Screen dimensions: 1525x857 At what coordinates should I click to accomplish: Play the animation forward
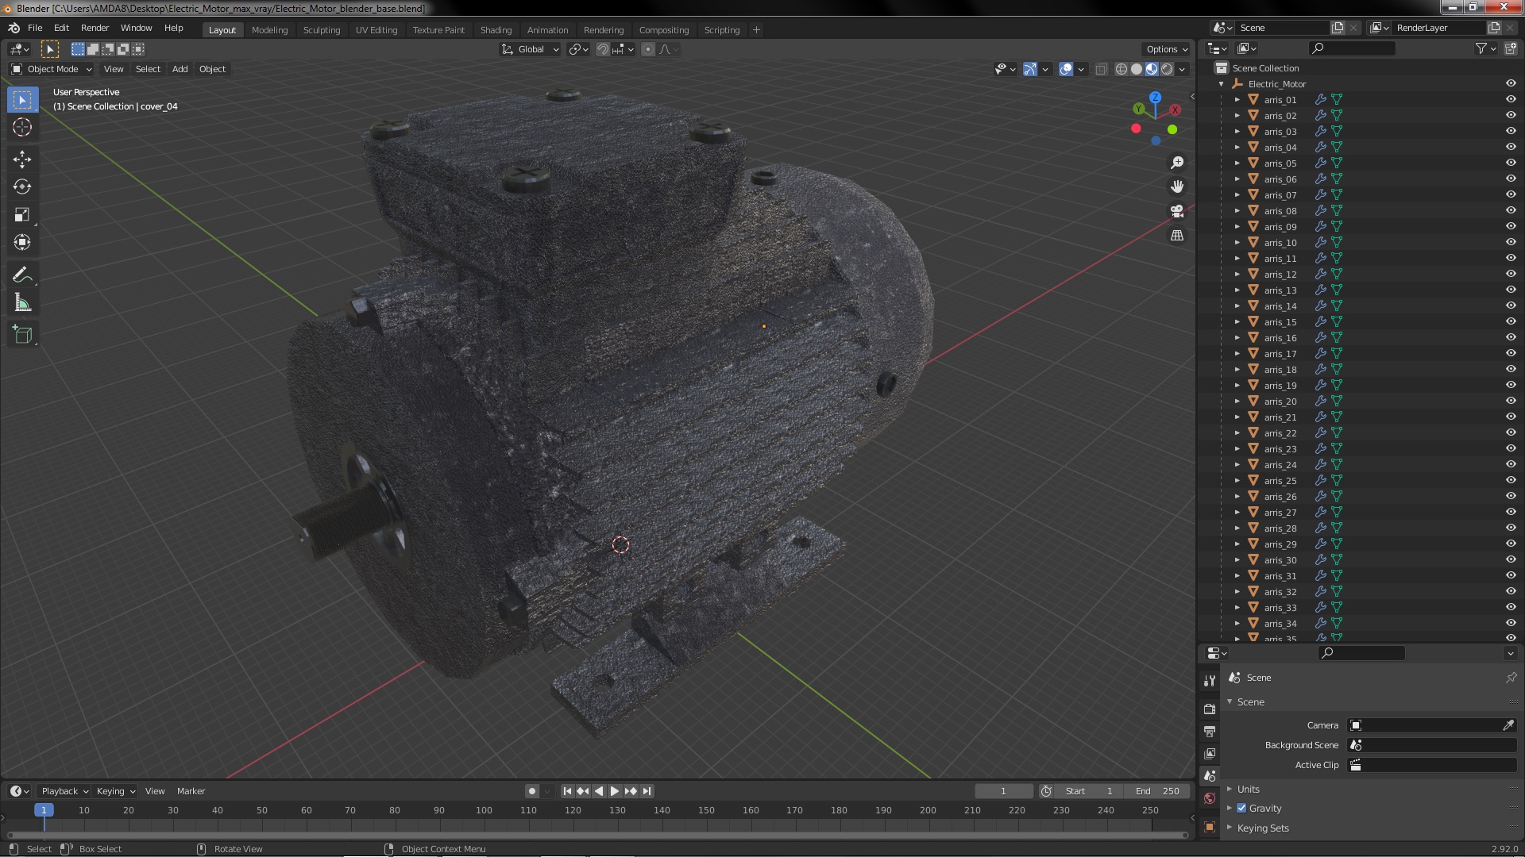615,791
